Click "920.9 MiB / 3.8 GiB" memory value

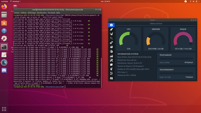(156, 49)
